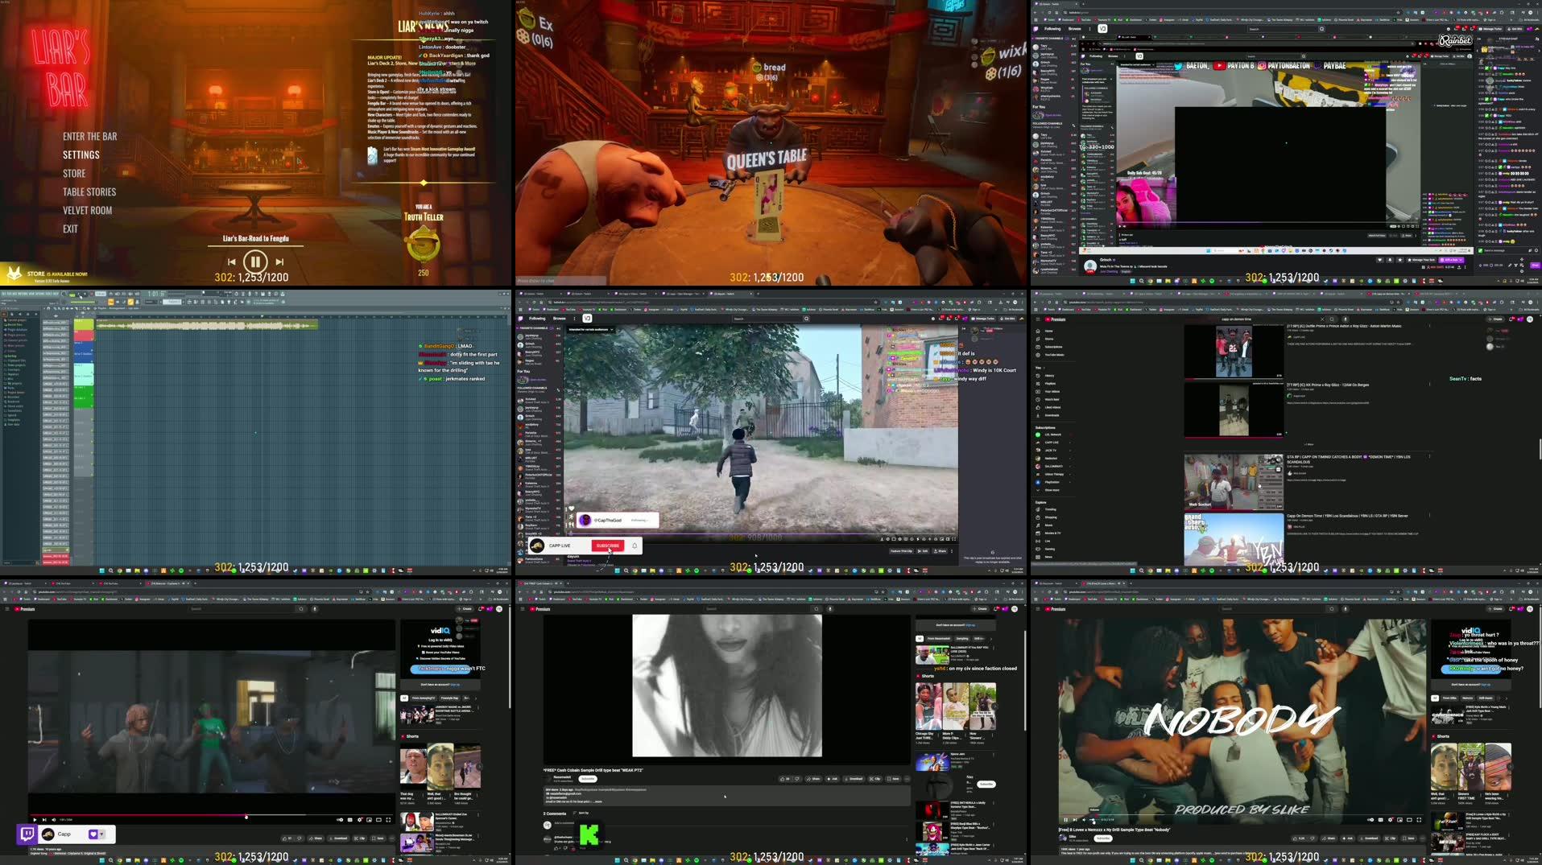Open Capp On Demon Time video title link
The image size is (1542, 865).
click(x=1346, y=516)
